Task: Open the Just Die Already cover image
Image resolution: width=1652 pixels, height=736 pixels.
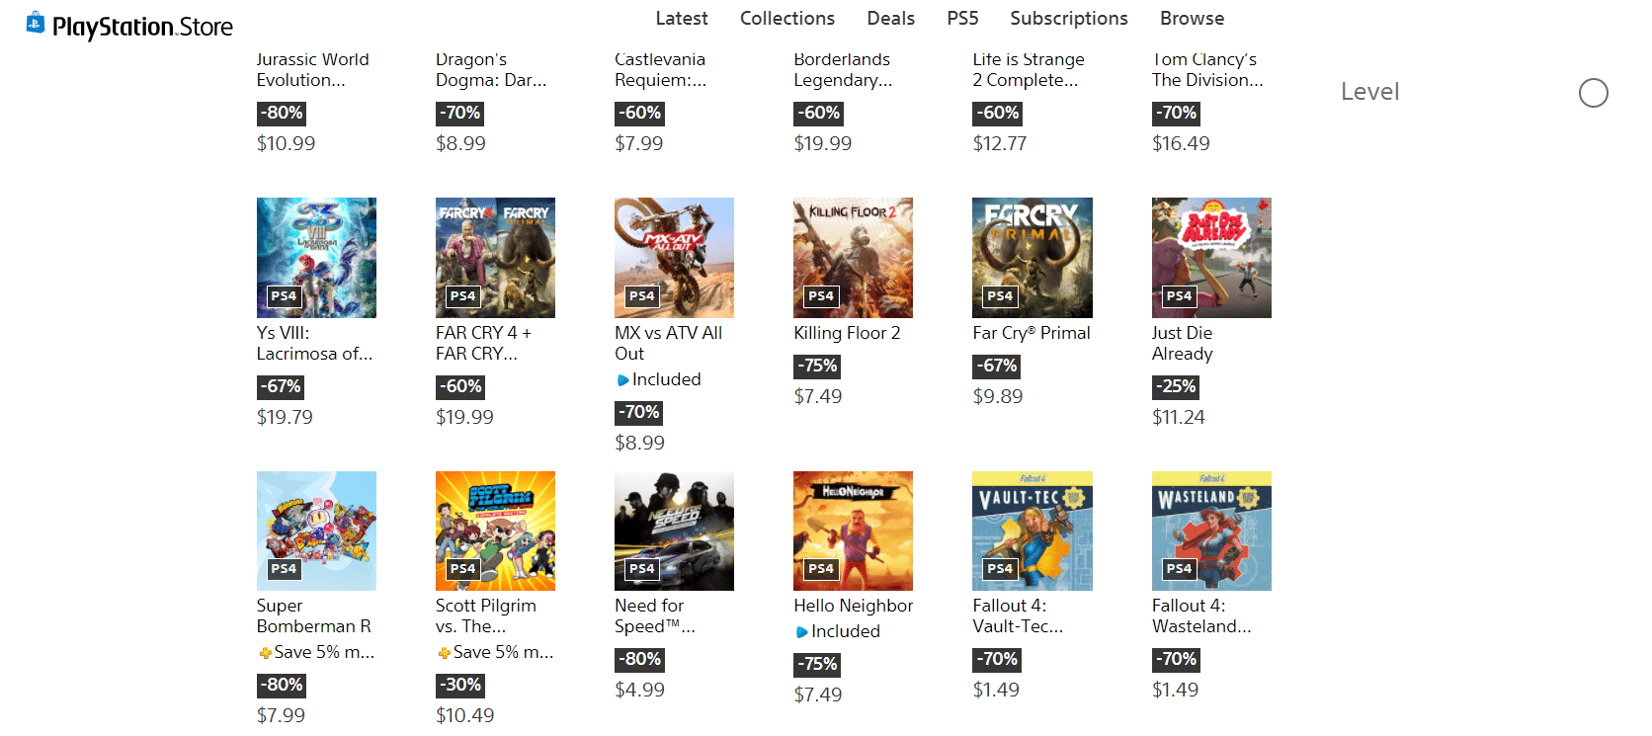Action: [1211, 257]
